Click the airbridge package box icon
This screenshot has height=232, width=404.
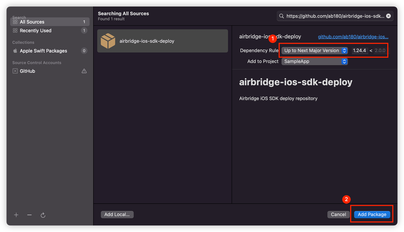point(108,41)
